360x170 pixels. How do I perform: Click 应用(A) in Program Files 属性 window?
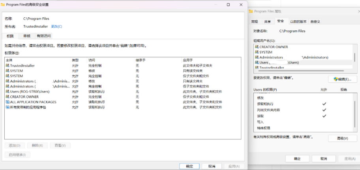click(349, 159)
